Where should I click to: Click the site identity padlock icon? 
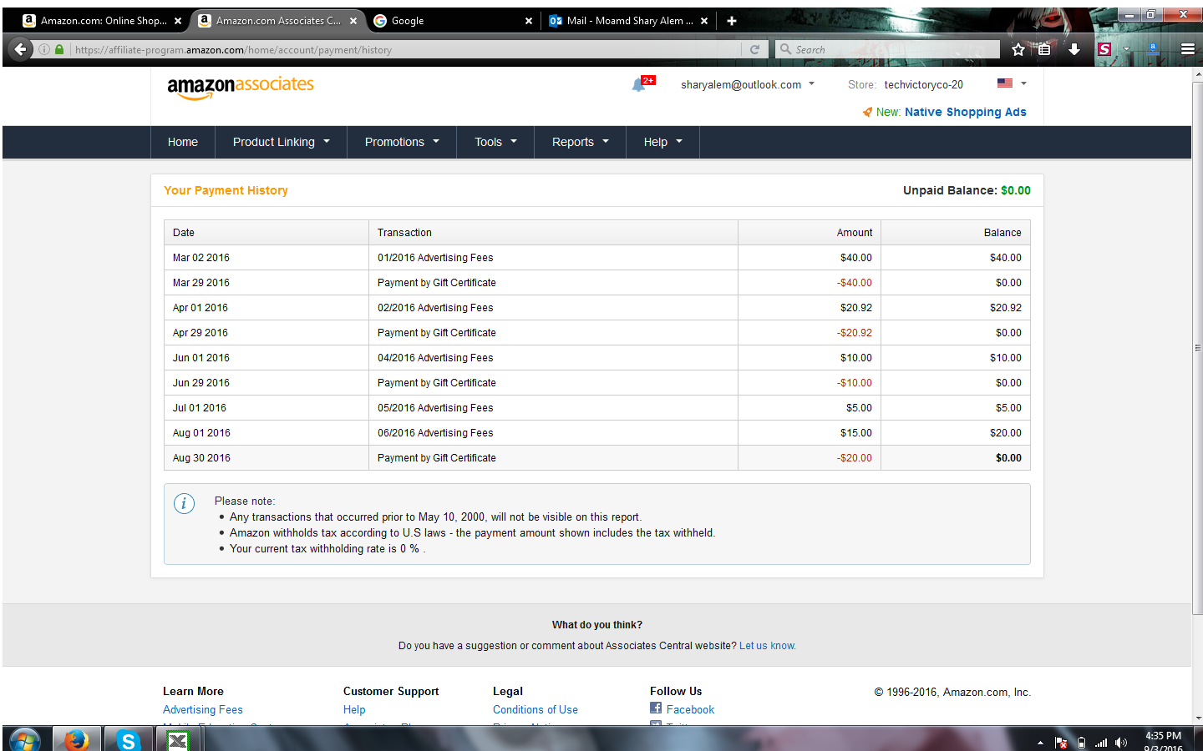click(x=59, y=49)
